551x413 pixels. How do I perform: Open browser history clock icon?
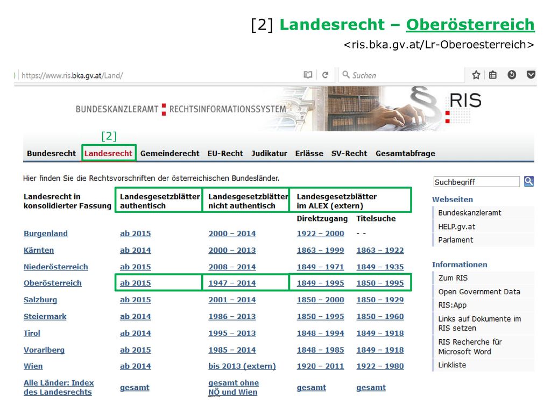512,75
